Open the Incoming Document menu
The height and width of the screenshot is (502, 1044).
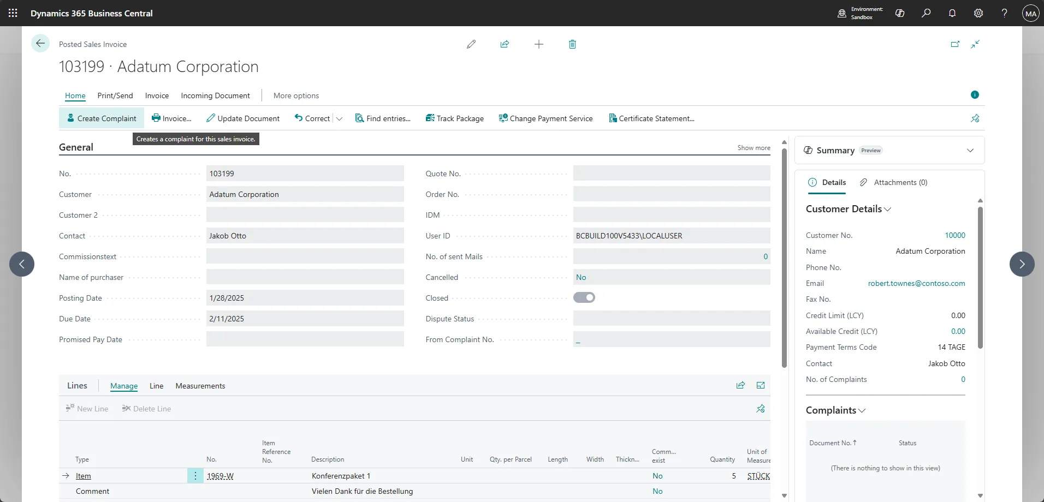pyautogui.click(x=215, y=95)
